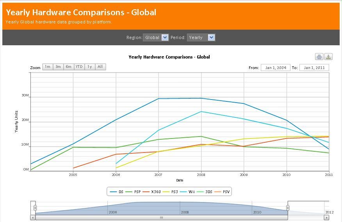Click the navigator scroll right arrow

click(326, 218)
